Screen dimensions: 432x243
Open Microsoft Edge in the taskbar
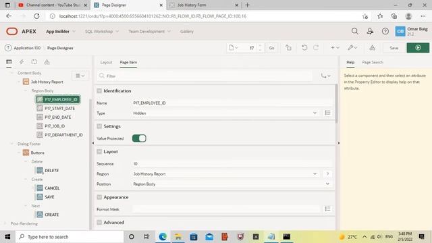[163, 237]
